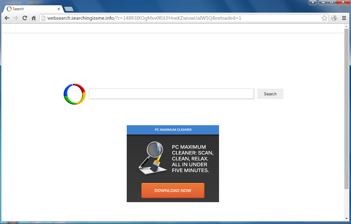The width and height of the screenshot is (351, 224).
Task: Click the scrollbar down arrow
Action: coord(346,218)
